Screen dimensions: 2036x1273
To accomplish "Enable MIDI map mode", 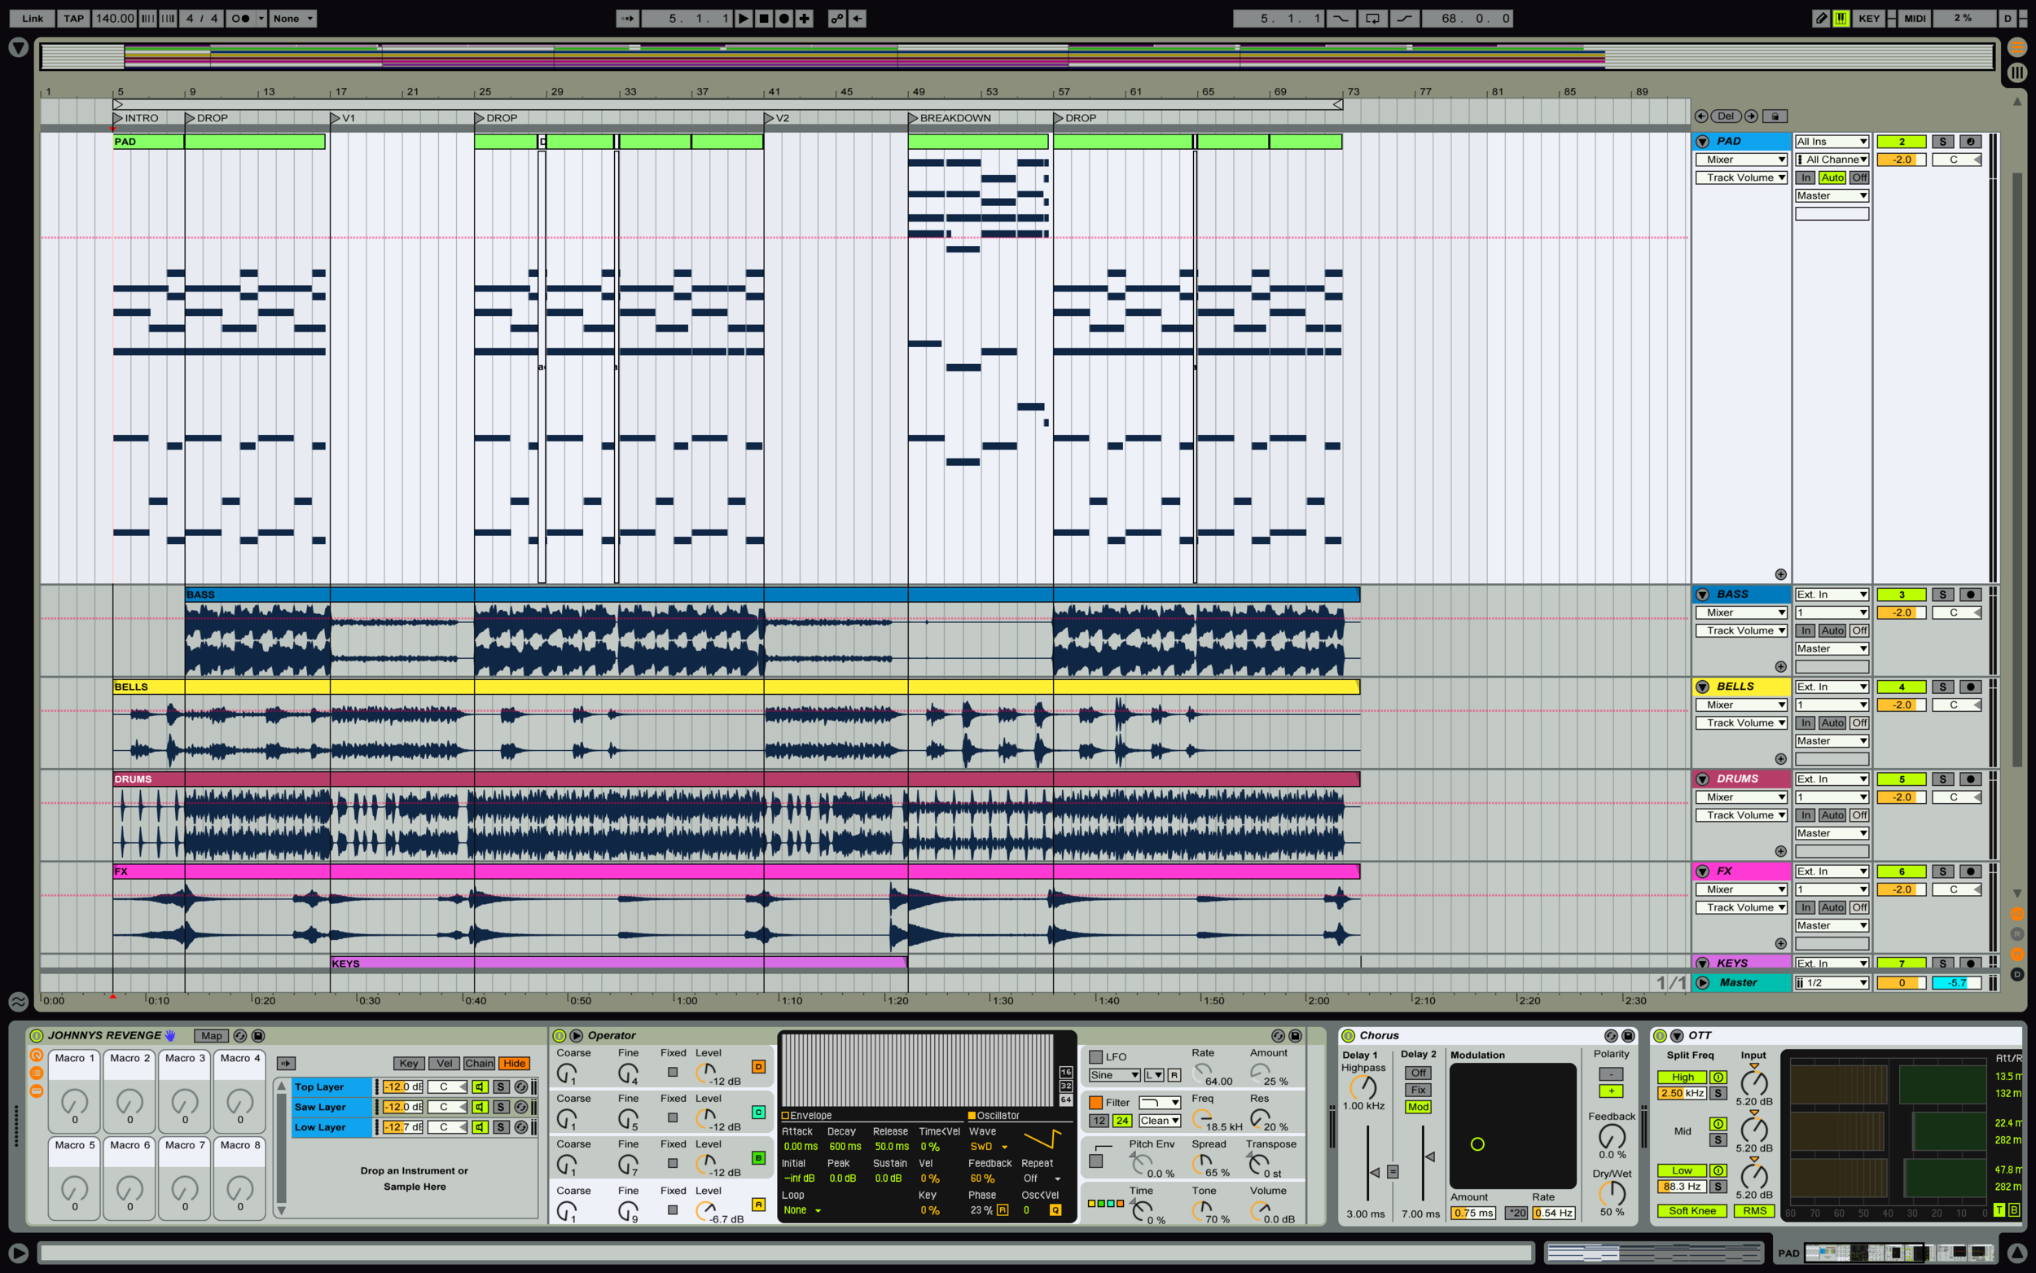I will (x=1915, y=18).
